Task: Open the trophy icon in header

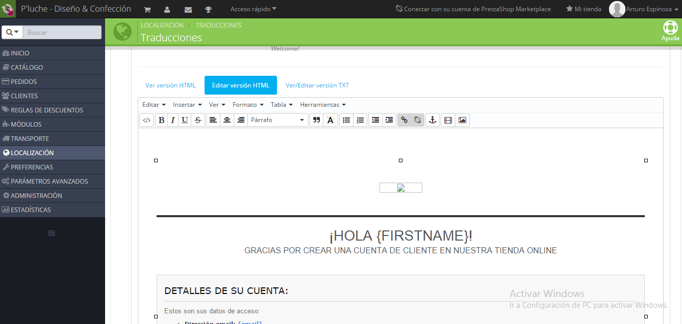Action: click(x=208, y=9)
